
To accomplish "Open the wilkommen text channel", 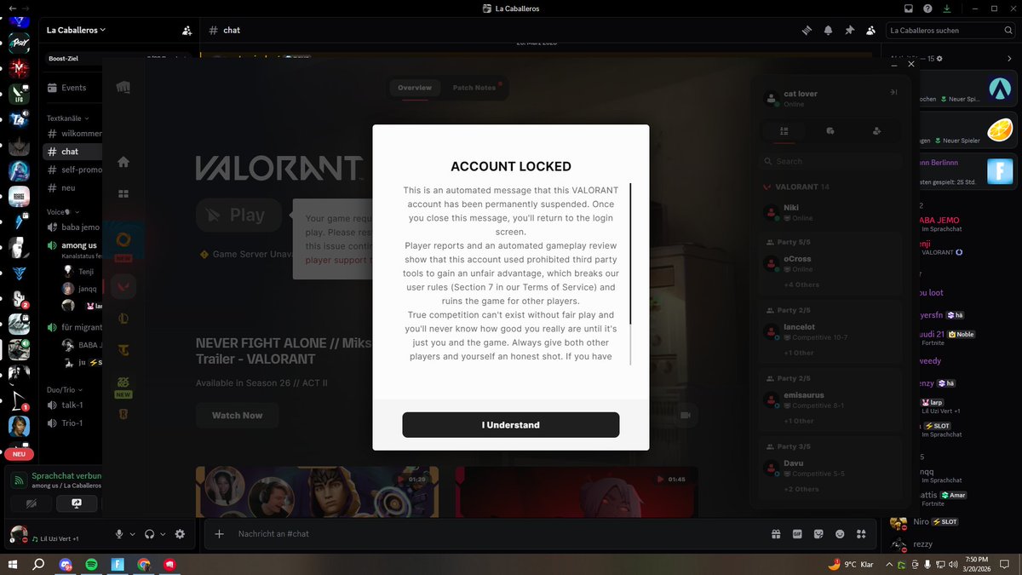I will [x=72, y=134].
